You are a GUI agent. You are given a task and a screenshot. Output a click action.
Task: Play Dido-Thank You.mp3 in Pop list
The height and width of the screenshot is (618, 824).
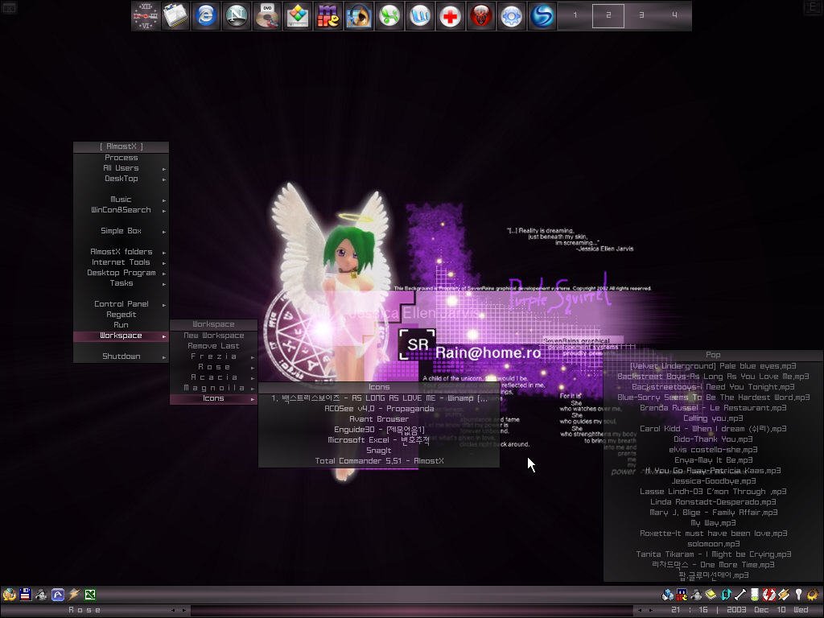click(x=713, y=439)
